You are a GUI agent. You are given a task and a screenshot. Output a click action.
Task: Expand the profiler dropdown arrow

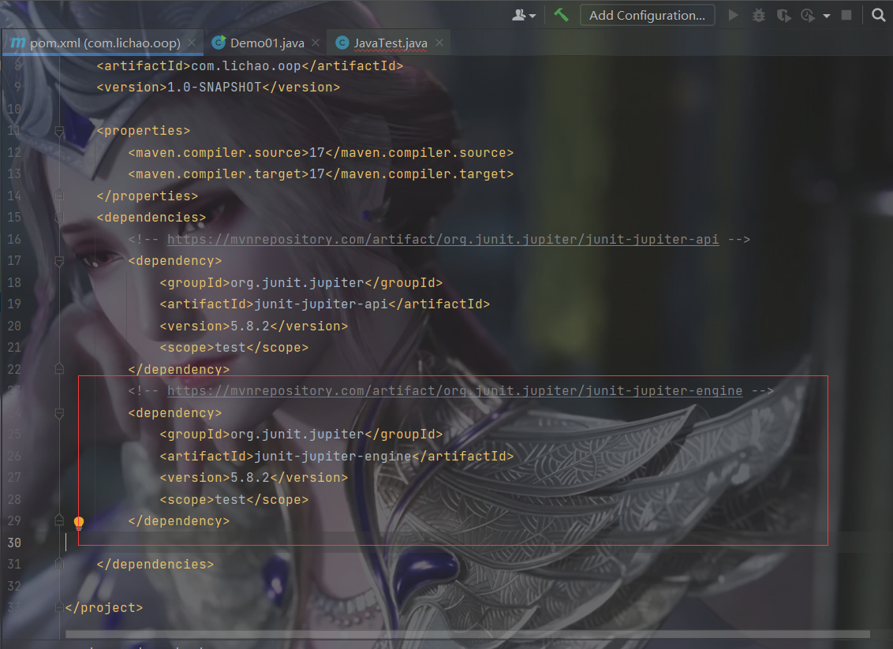pyautogui.click(x=827, y=16)
